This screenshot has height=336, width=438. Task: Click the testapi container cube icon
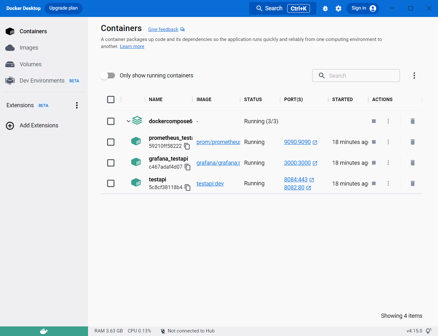click(136, 183)
